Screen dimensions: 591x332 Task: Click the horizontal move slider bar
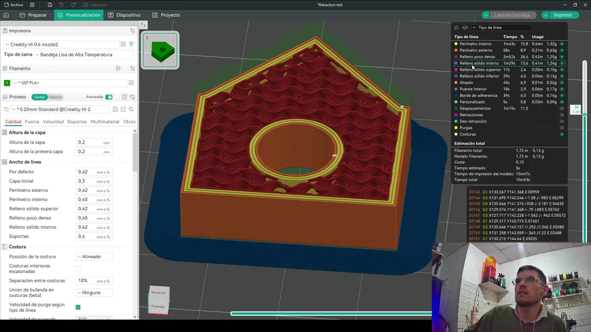tap(332, 314)
